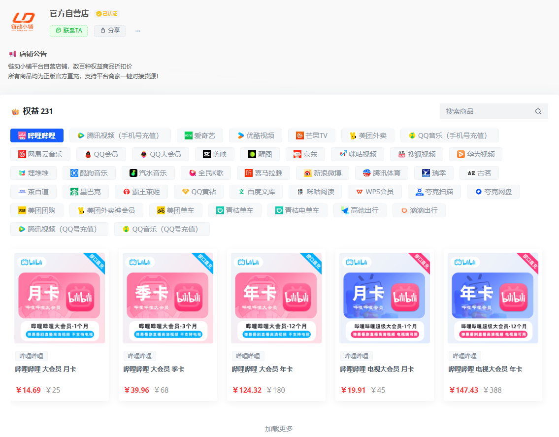Open the 醒图 category

[260, 154]
